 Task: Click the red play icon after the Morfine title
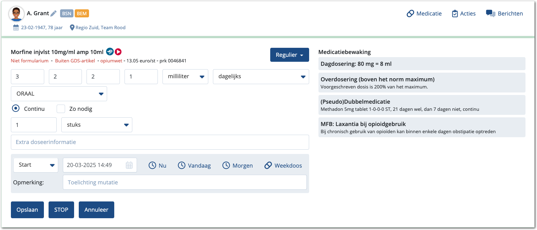[x=118, y=52]
